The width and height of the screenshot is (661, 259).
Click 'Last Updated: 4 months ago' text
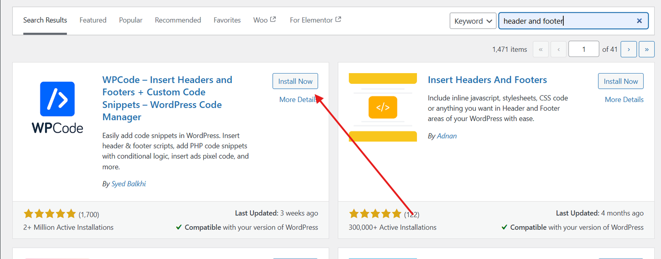[599, 213]
